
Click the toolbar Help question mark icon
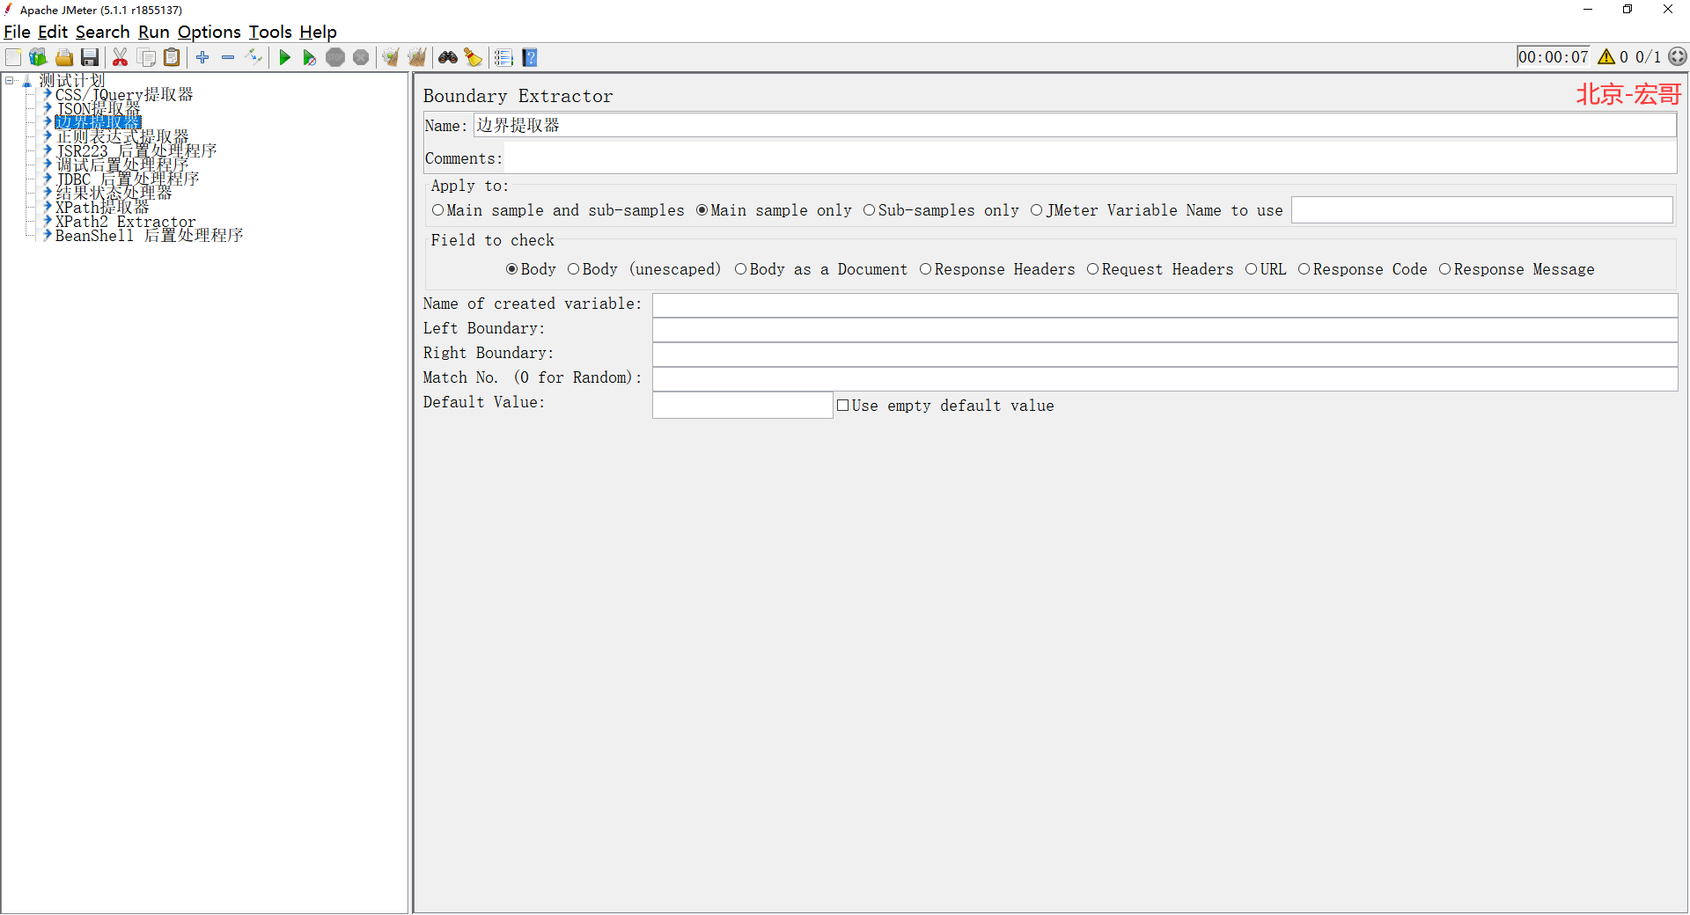coord(529,57)
